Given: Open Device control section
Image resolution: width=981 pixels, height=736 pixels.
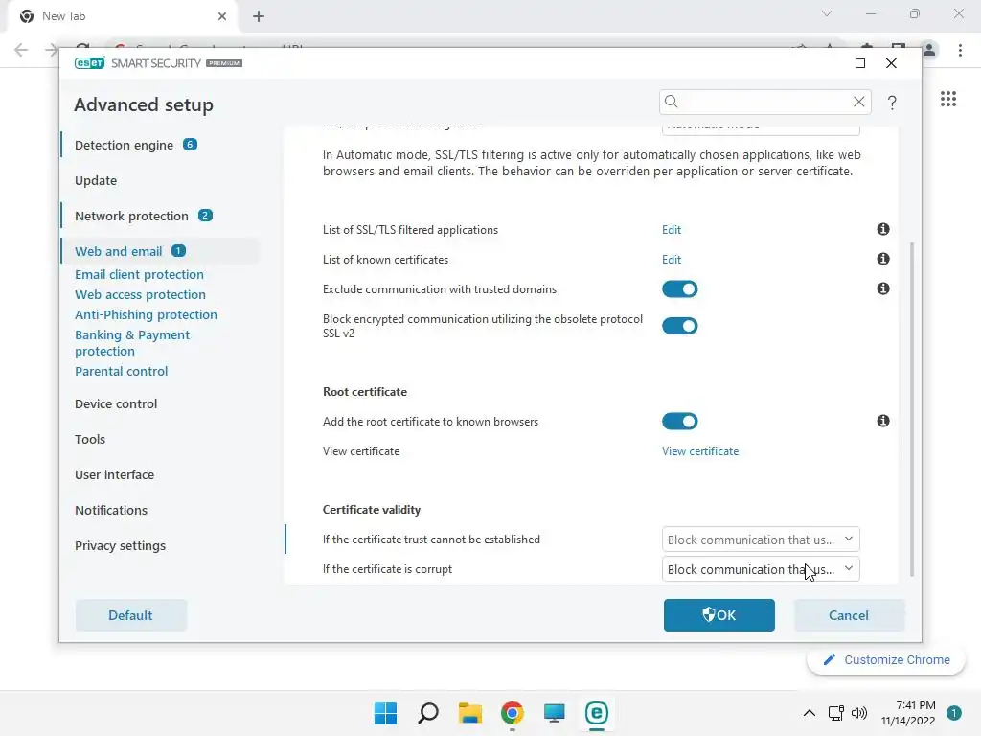Looking at the screenshot, I should click(x=116, y=403).
